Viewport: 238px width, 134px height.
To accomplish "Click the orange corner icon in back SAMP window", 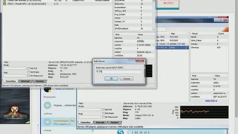I will coord(226,29).
